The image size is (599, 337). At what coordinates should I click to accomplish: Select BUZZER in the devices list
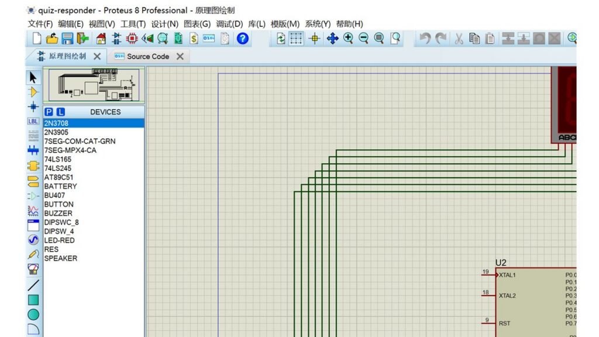pyautogui.click(x=94, y=213)
